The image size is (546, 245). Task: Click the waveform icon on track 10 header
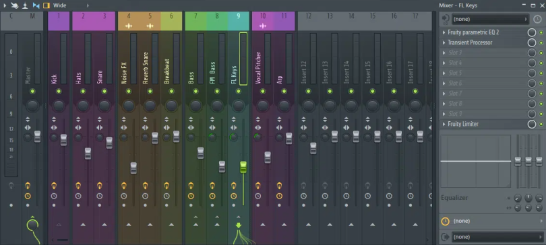(263, 26)
